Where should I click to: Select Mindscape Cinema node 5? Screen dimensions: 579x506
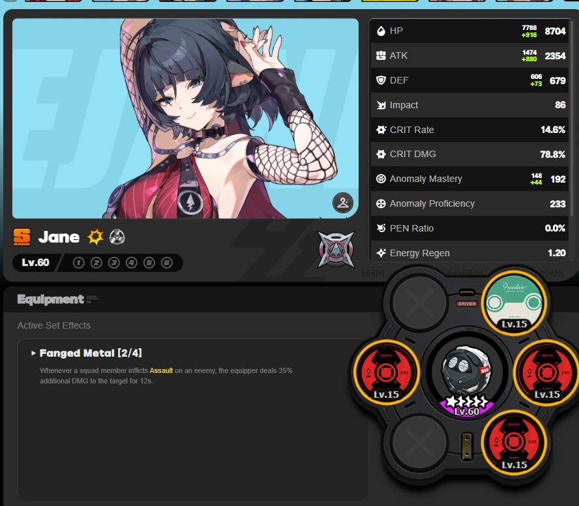[x=149, y=263]
